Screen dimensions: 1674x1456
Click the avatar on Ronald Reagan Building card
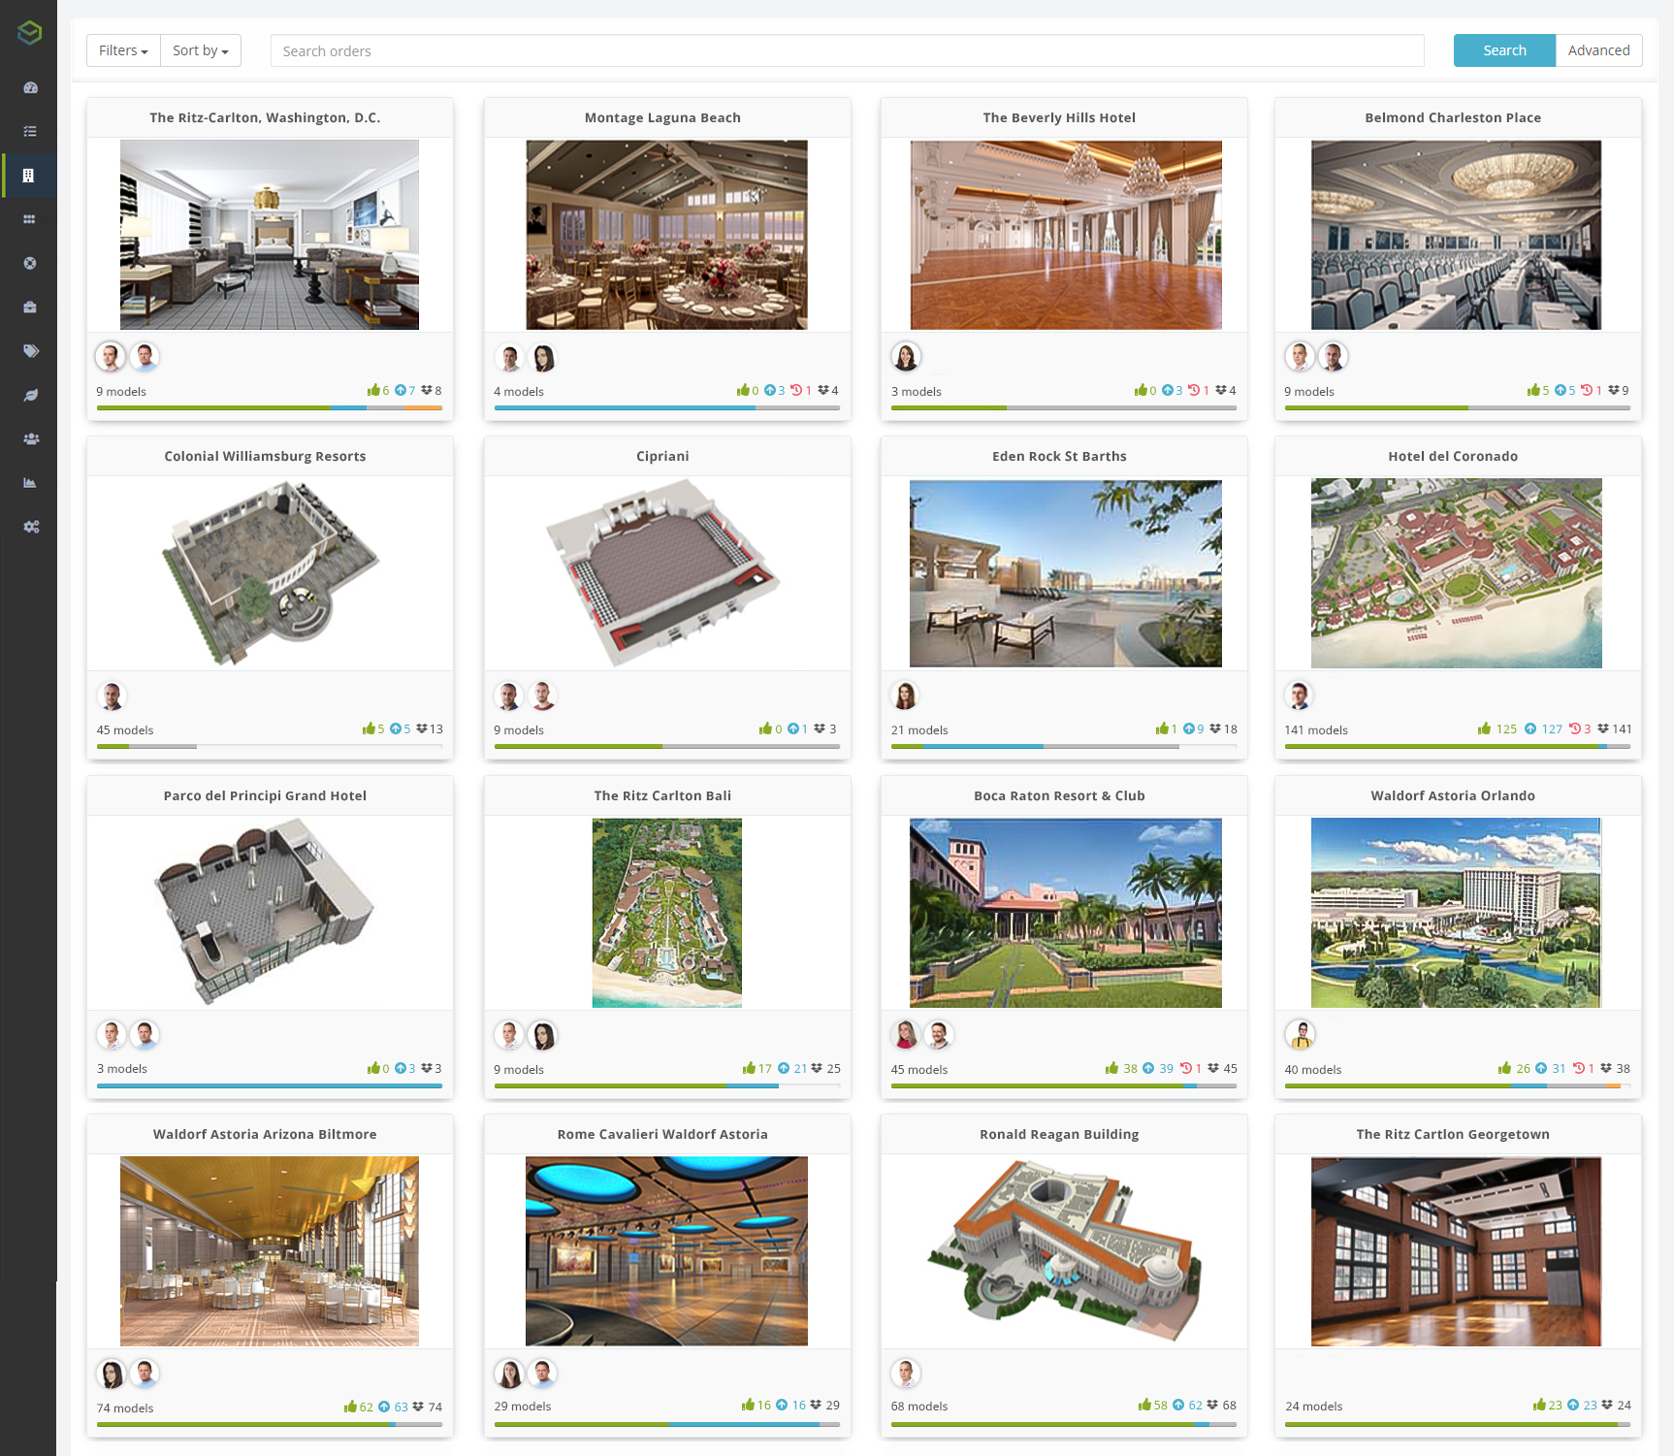(x=905, y=1373)
